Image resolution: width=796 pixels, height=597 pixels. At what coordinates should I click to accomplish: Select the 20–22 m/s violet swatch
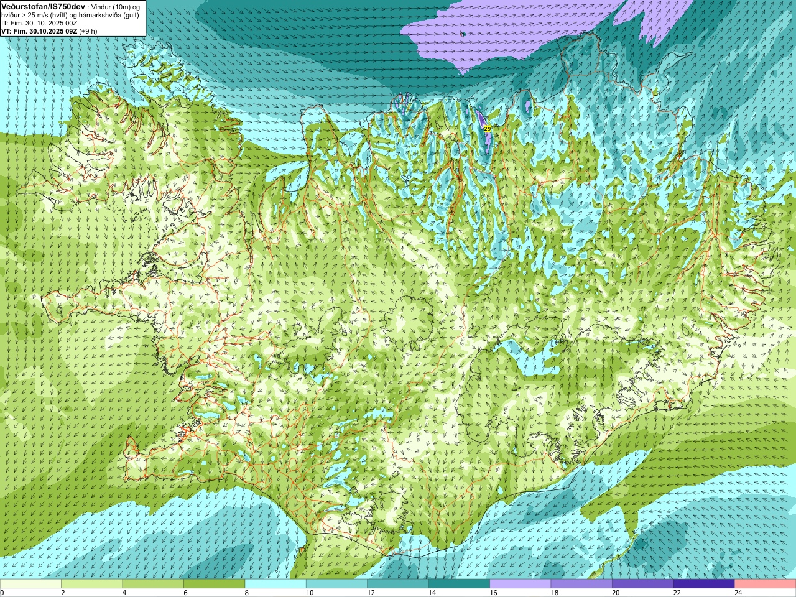click(x=642, y=585)
